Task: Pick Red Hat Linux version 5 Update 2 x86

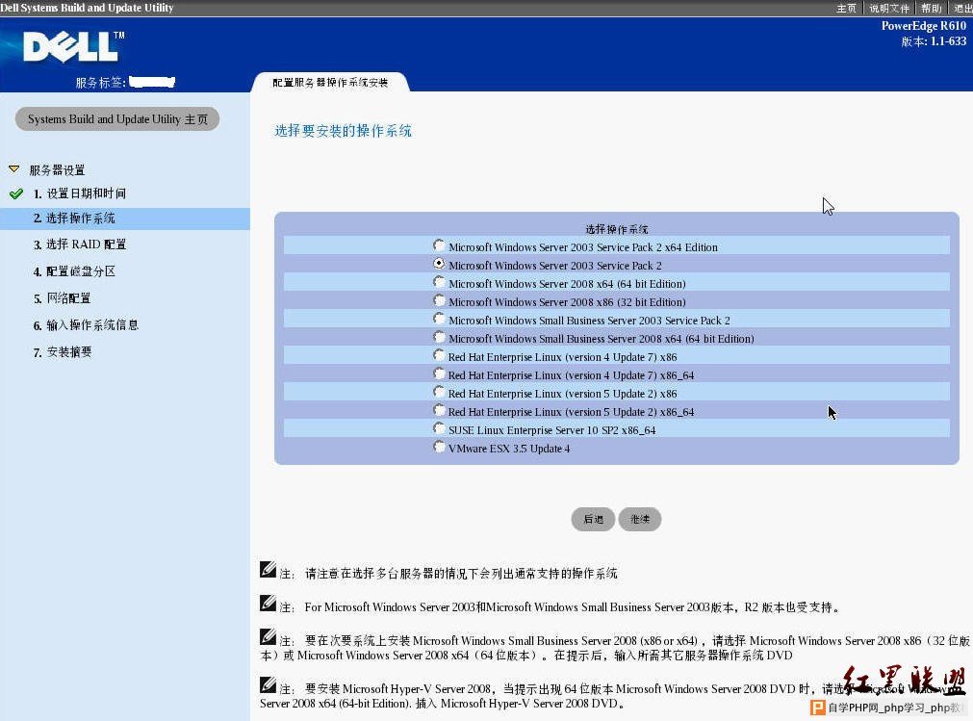Action: (x=439, y=392)
